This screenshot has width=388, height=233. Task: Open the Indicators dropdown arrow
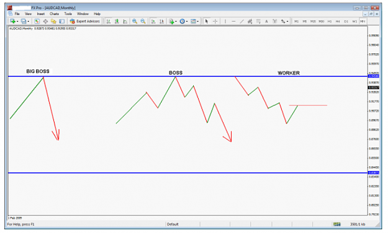point(176,22)
